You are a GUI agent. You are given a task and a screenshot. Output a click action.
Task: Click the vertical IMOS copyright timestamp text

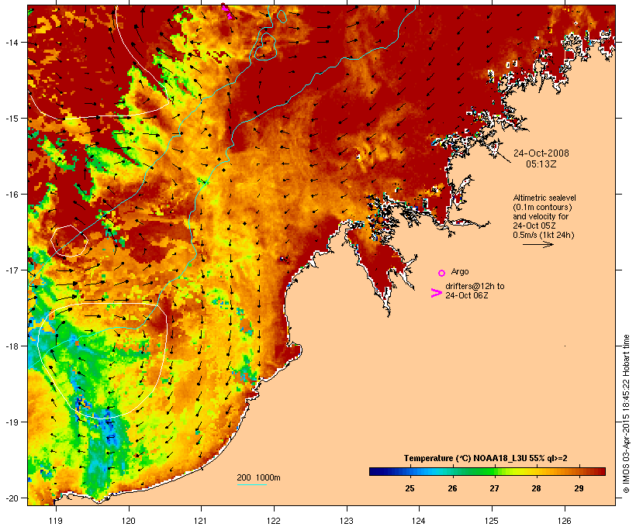pos(626,414)
